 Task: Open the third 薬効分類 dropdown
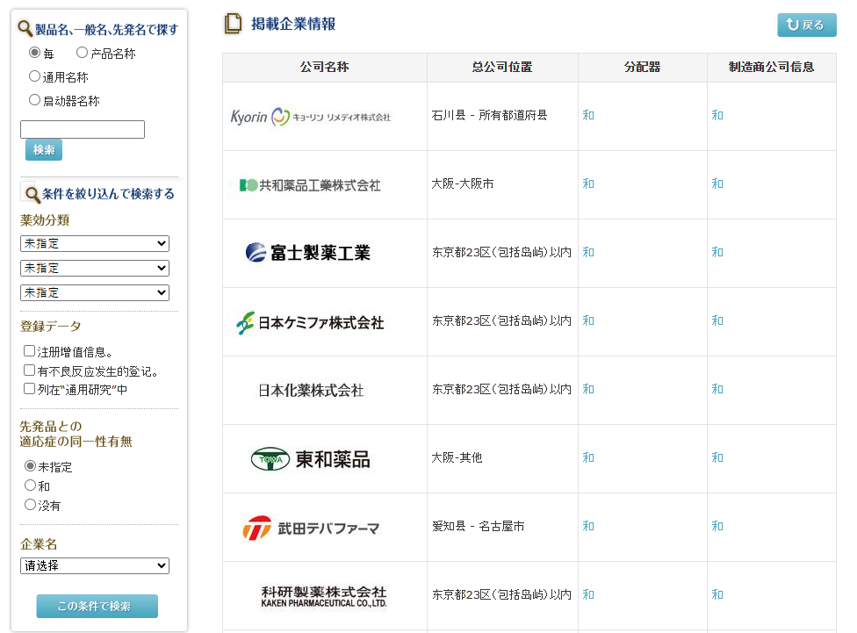click(95, 292)
